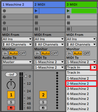Set track 1 monitor to Off

[x=22, y=53]
